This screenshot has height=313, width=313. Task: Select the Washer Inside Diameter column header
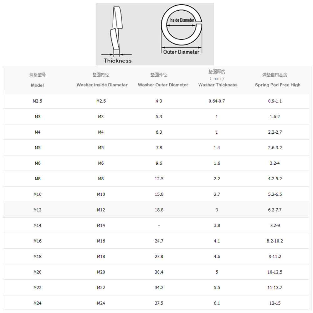point(102,85)
